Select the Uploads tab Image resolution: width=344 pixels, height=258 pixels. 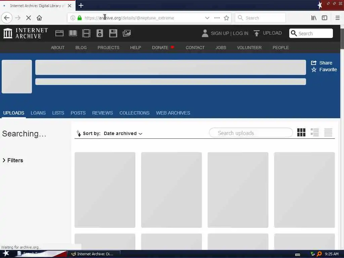click(x=13, y=113)
